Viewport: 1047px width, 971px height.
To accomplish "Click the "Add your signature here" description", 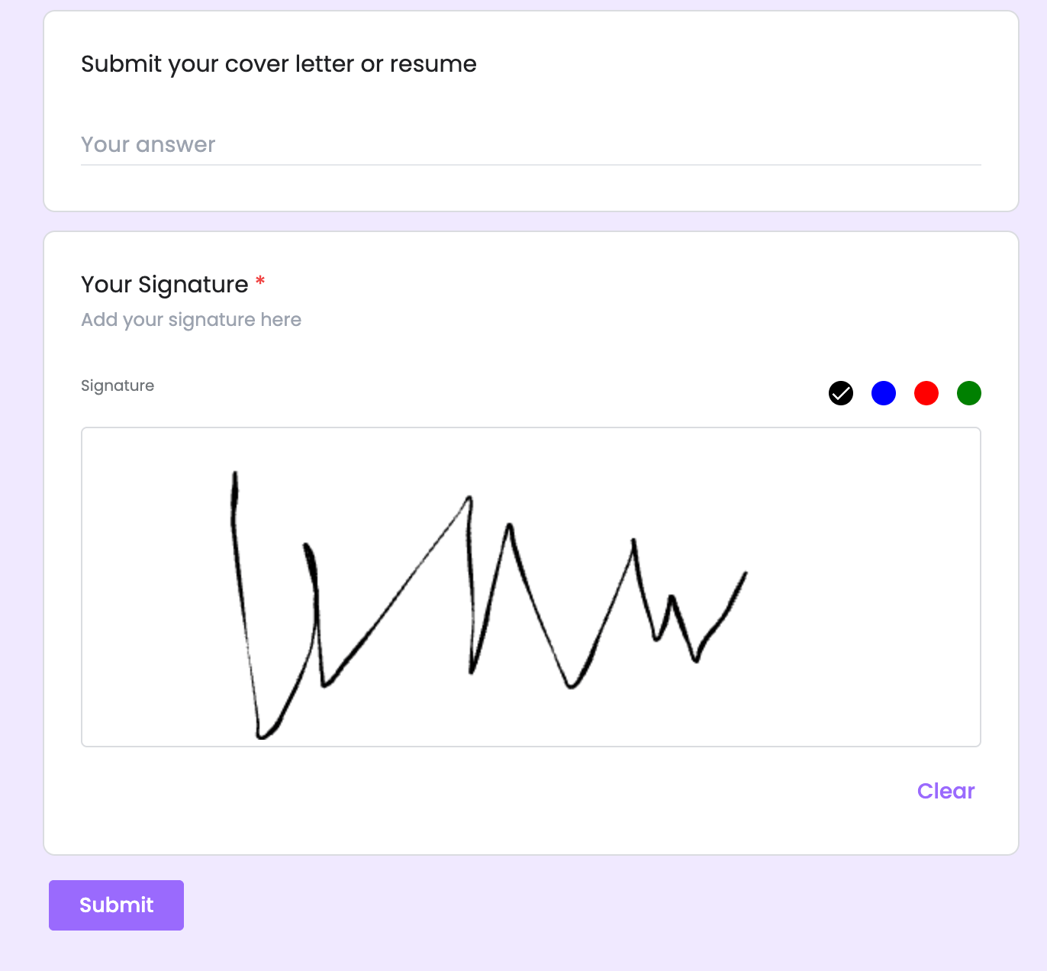I will click(191, 320).
